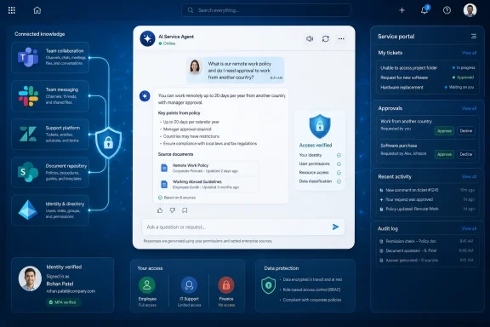Click the plus icon in top bar

[402, 10]
